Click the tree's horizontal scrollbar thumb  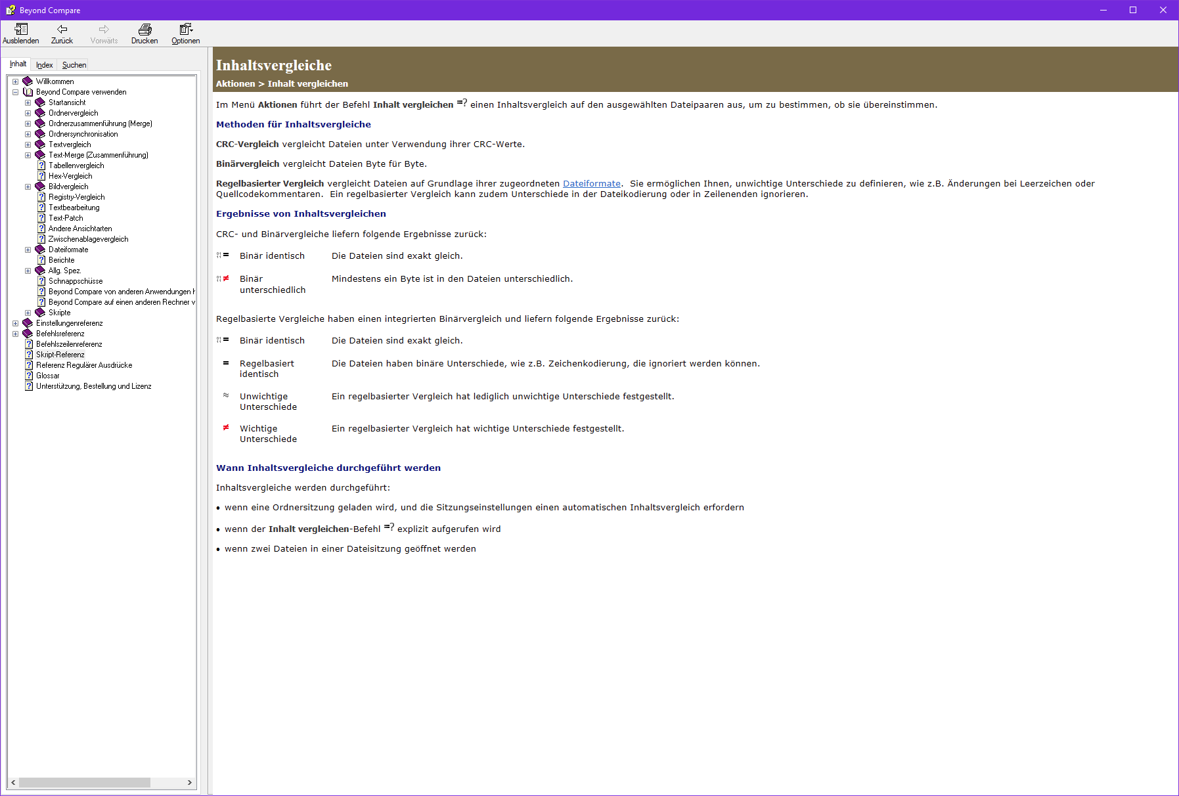tap(84, 782)
